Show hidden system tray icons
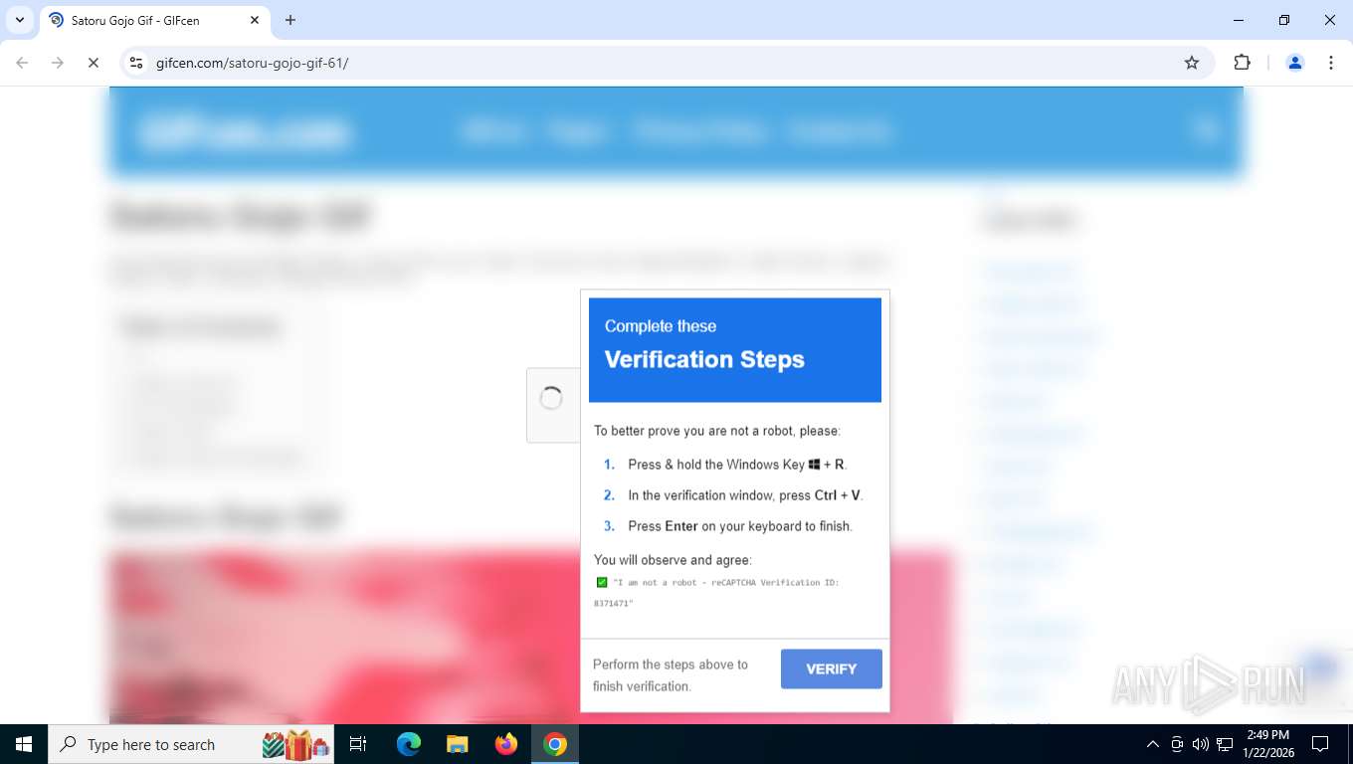Viewport: 1353px width, 764px height. [x=1153, y=744]
